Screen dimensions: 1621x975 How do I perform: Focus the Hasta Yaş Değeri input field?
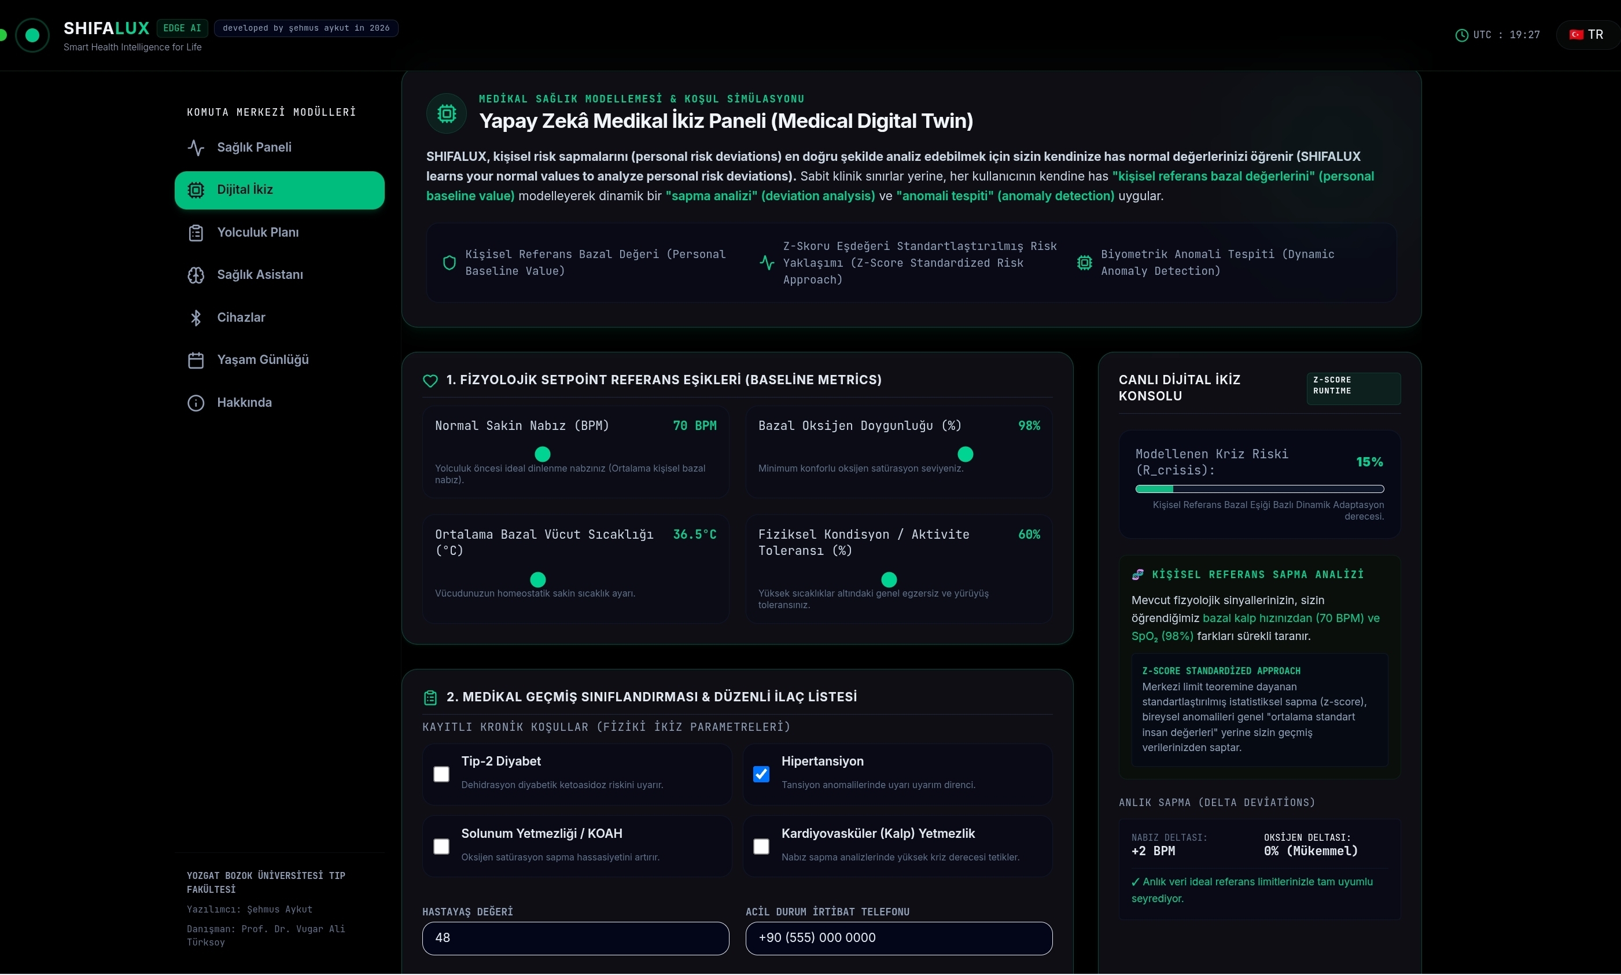coord(576,938)
